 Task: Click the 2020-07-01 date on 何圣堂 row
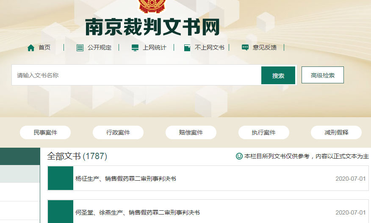coord(351,212)
